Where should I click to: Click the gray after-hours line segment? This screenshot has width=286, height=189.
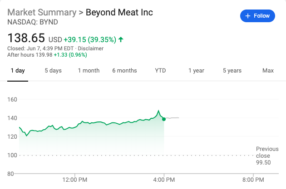coord(173,118)
